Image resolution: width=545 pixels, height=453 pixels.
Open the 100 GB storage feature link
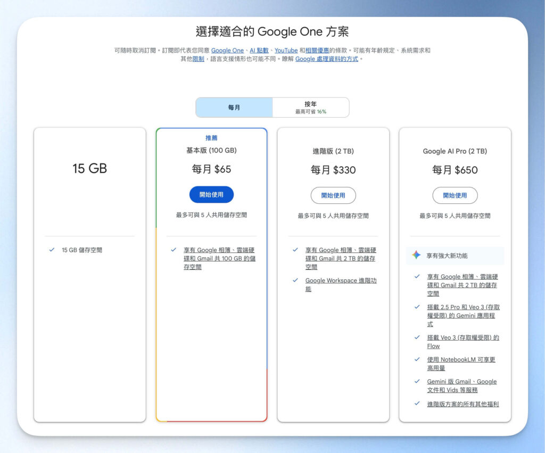[x=219, y=258]
